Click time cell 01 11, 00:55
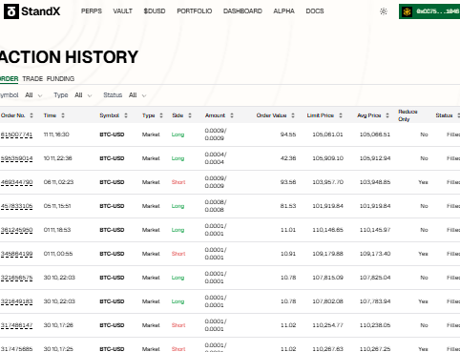 coord(58,254)
